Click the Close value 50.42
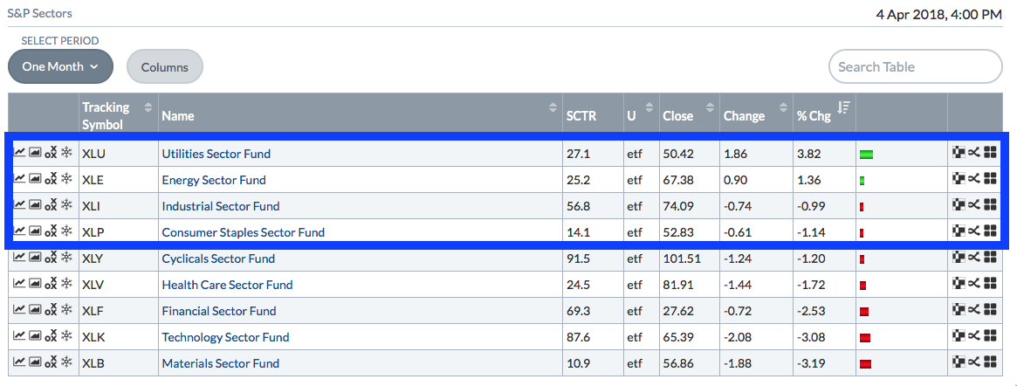1017x386 pixels. (x=678, y=154)
